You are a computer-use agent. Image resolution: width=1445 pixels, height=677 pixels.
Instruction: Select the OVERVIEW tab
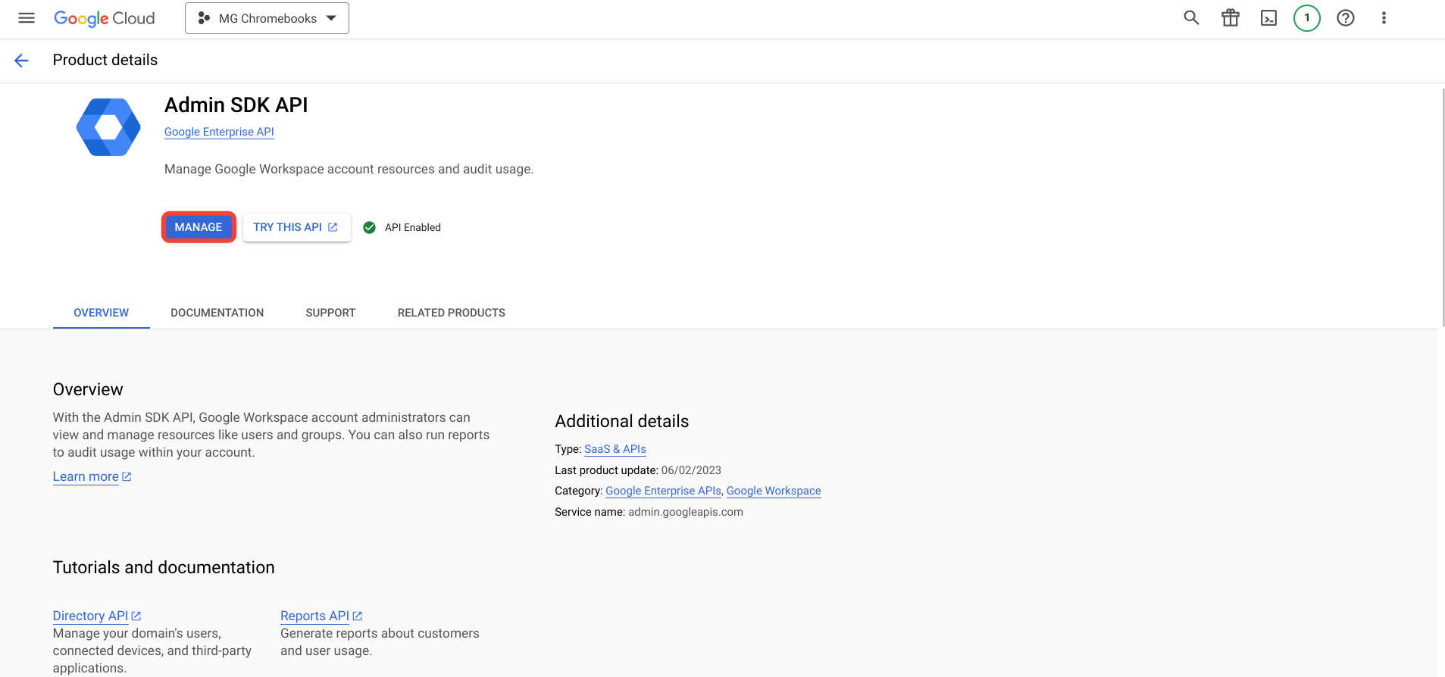pos(102,313)
